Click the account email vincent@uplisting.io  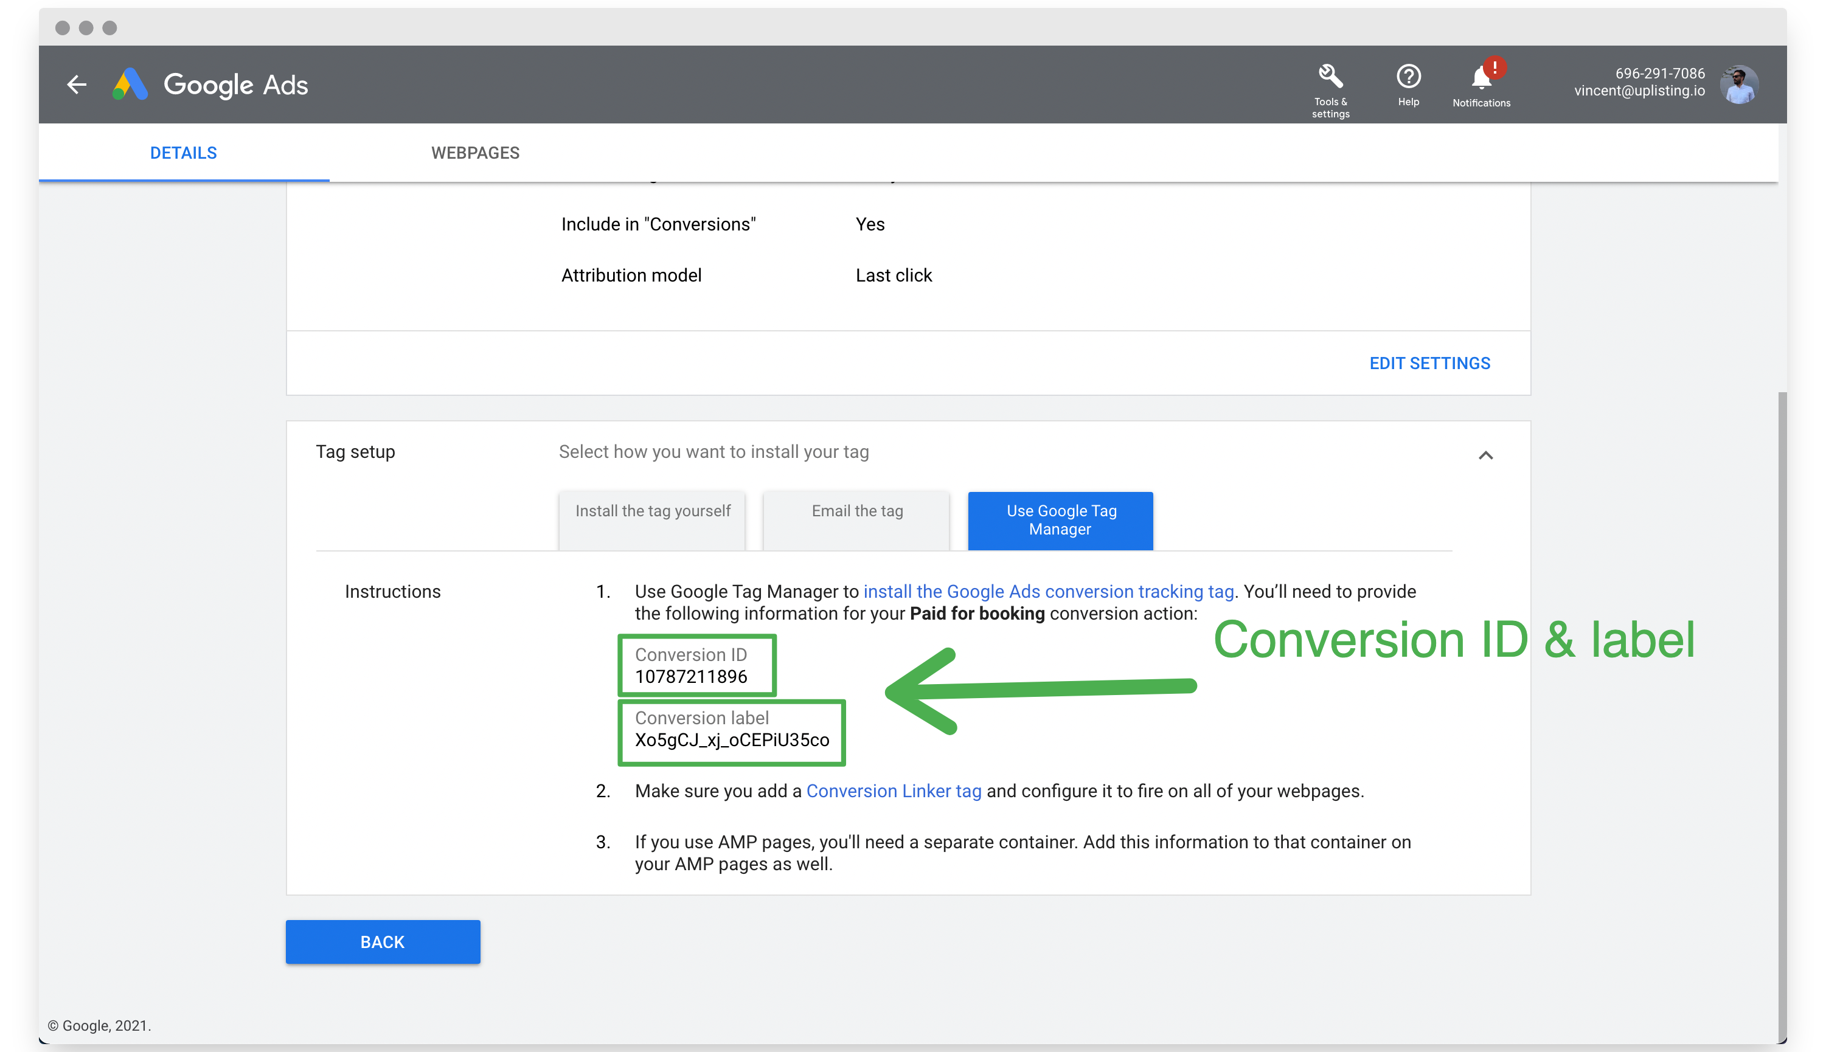click(x=1640, y=91)
